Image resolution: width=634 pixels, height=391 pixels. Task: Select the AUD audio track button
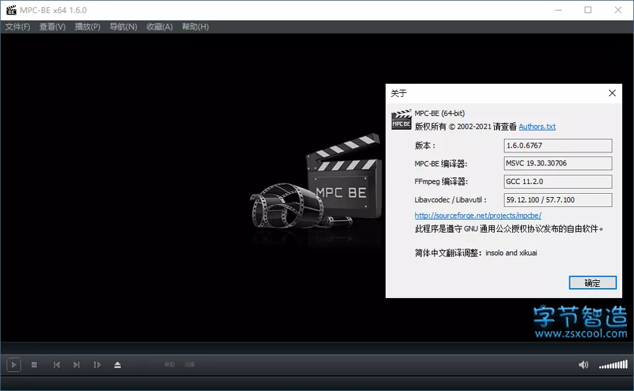(x=170, y=365)
